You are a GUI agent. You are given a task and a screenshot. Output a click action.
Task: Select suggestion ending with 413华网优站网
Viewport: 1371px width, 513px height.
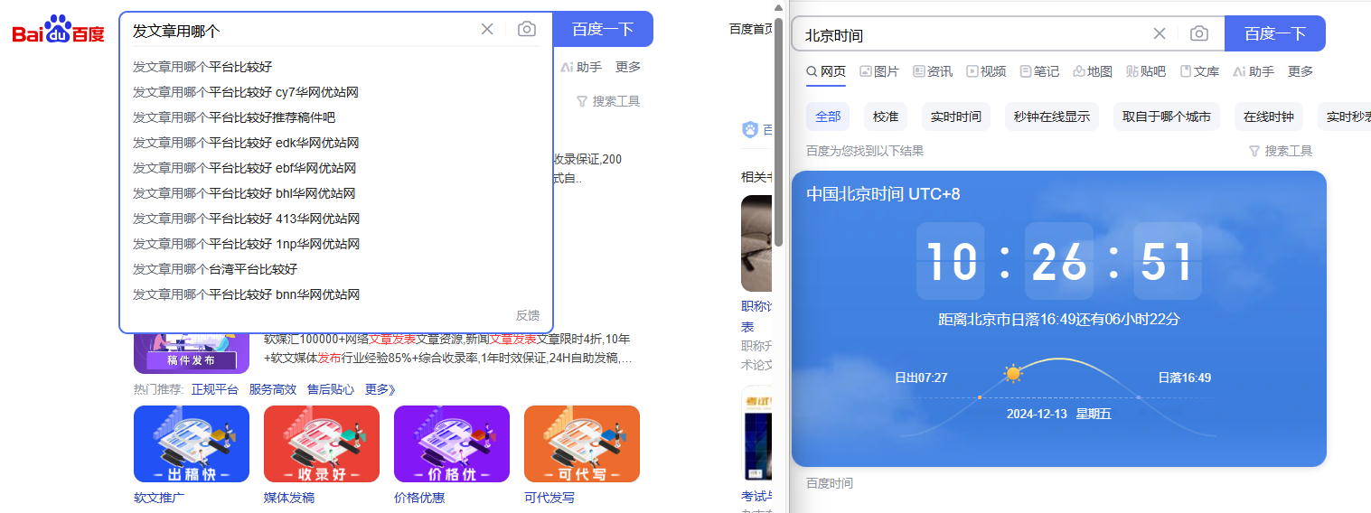click(247, 219)
